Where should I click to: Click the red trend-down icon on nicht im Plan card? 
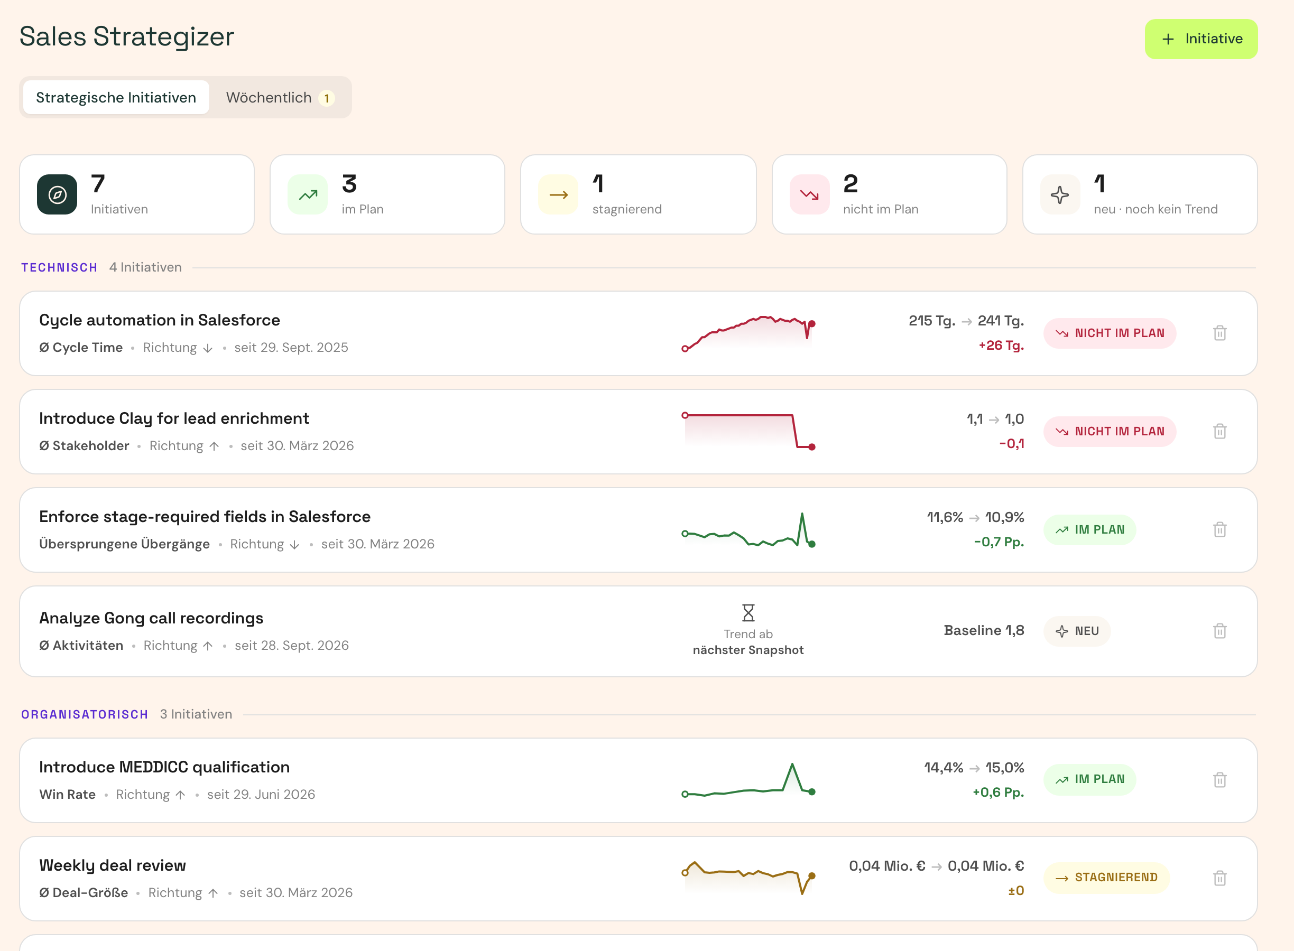pos(809,194)
